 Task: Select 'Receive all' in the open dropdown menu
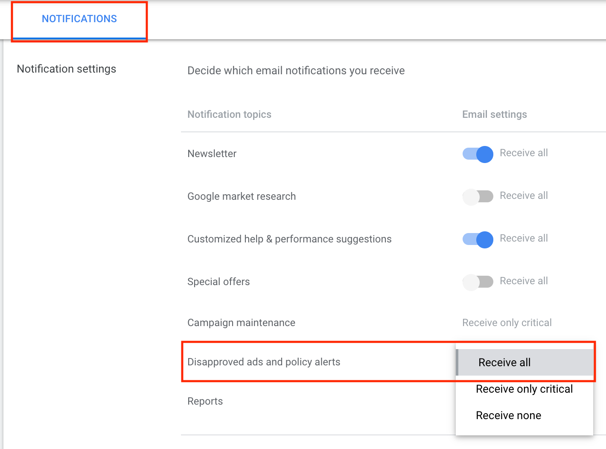504,362
